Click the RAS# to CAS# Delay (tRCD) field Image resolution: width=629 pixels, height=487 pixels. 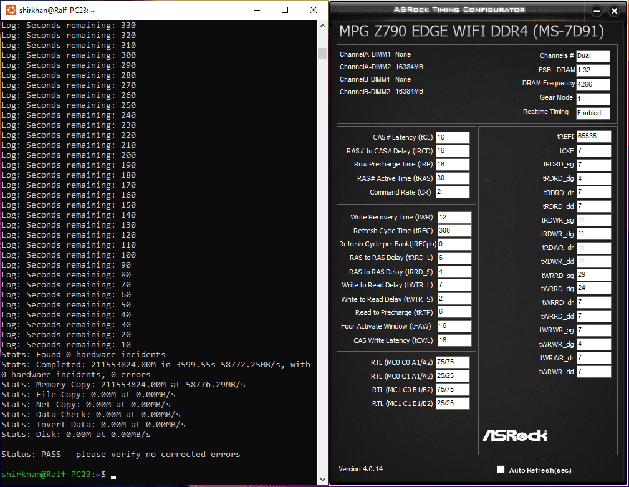coord(453,151)
